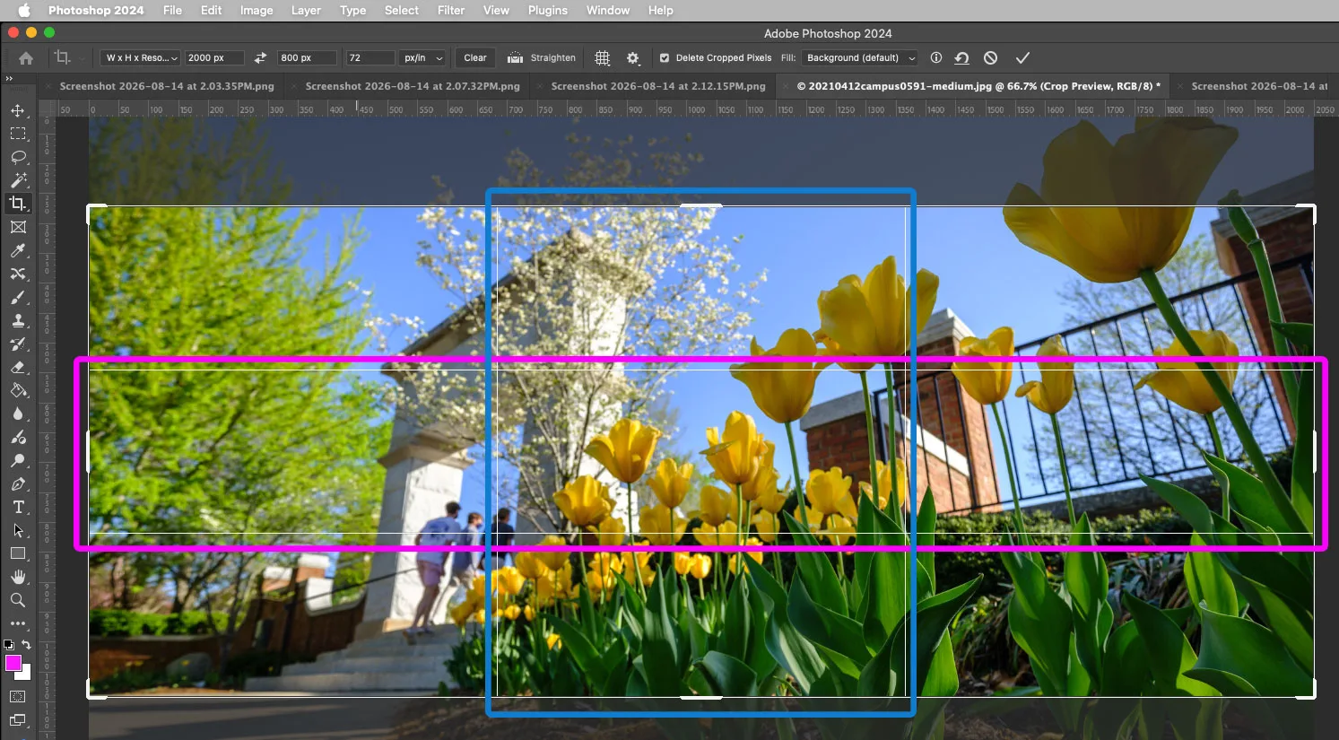Viewport: 1339px width, 740px height.
Task: Switch foreground and background colors
Action: tap(26, 644)
